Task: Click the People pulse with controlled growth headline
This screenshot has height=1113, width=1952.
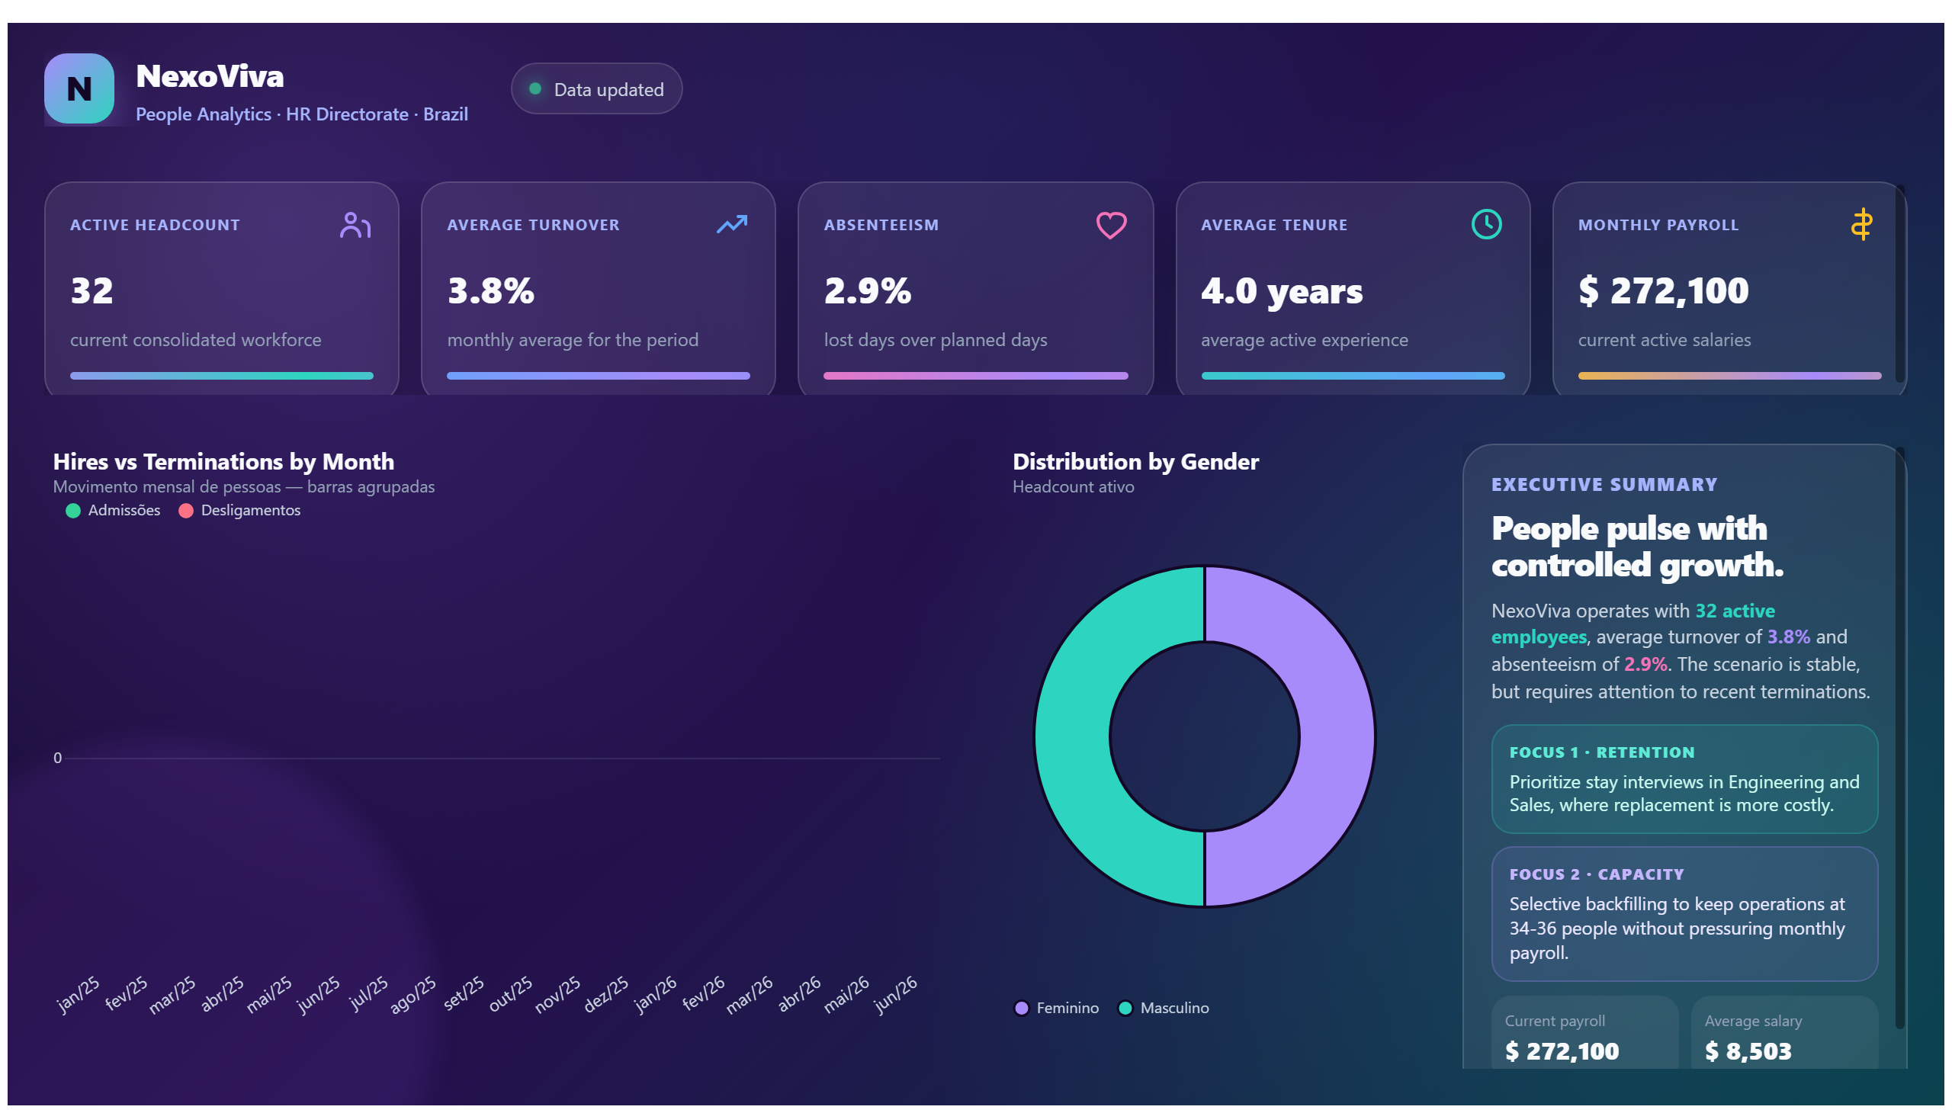Action: pos(1636,547)
